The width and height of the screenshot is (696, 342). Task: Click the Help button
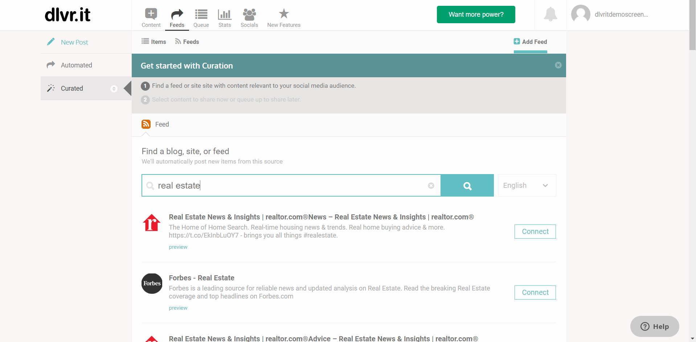(x=655, y=326)
